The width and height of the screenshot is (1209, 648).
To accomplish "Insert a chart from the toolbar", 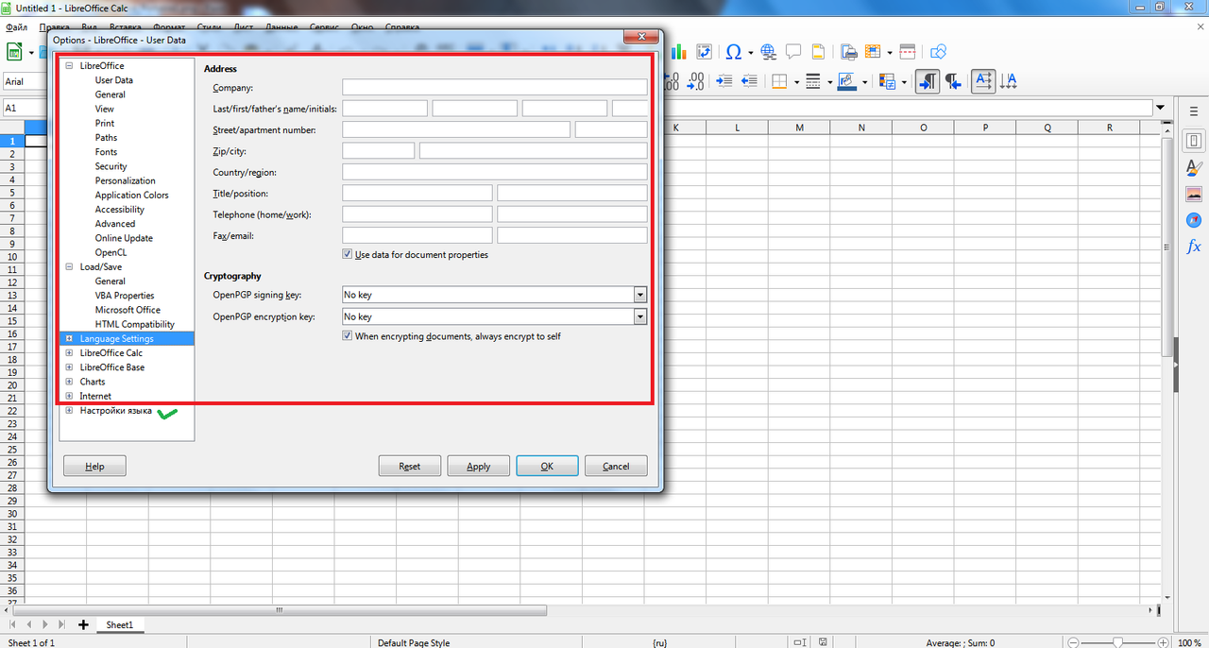I will (679, 52).
